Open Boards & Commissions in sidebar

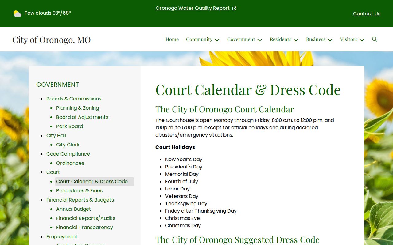tap(74, 99)
